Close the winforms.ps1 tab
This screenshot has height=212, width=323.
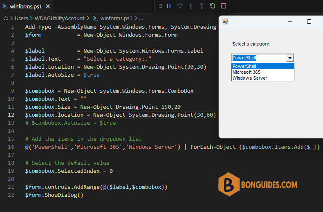click(48, 6)
